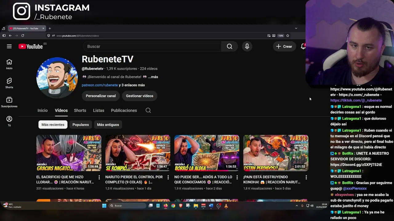The width and height of the screenshot is (394, 221).
Task: Switch to the Inicio channel tab
Action: [42, 110]
